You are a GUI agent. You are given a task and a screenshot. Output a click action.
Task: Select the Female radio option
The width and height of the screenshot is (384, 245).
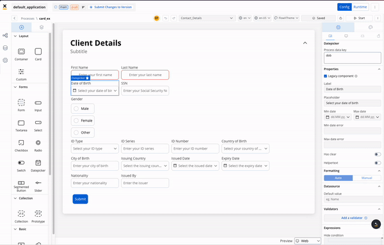[x=83, y=121]
